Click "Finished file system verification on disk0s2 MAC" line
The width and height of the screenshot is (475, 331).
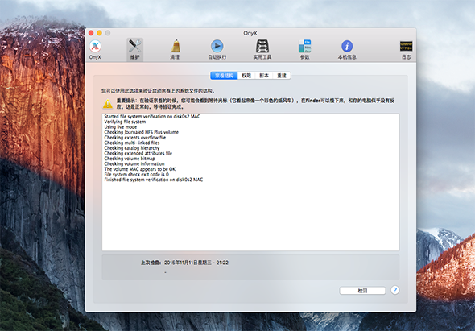(x=154, y=180)
